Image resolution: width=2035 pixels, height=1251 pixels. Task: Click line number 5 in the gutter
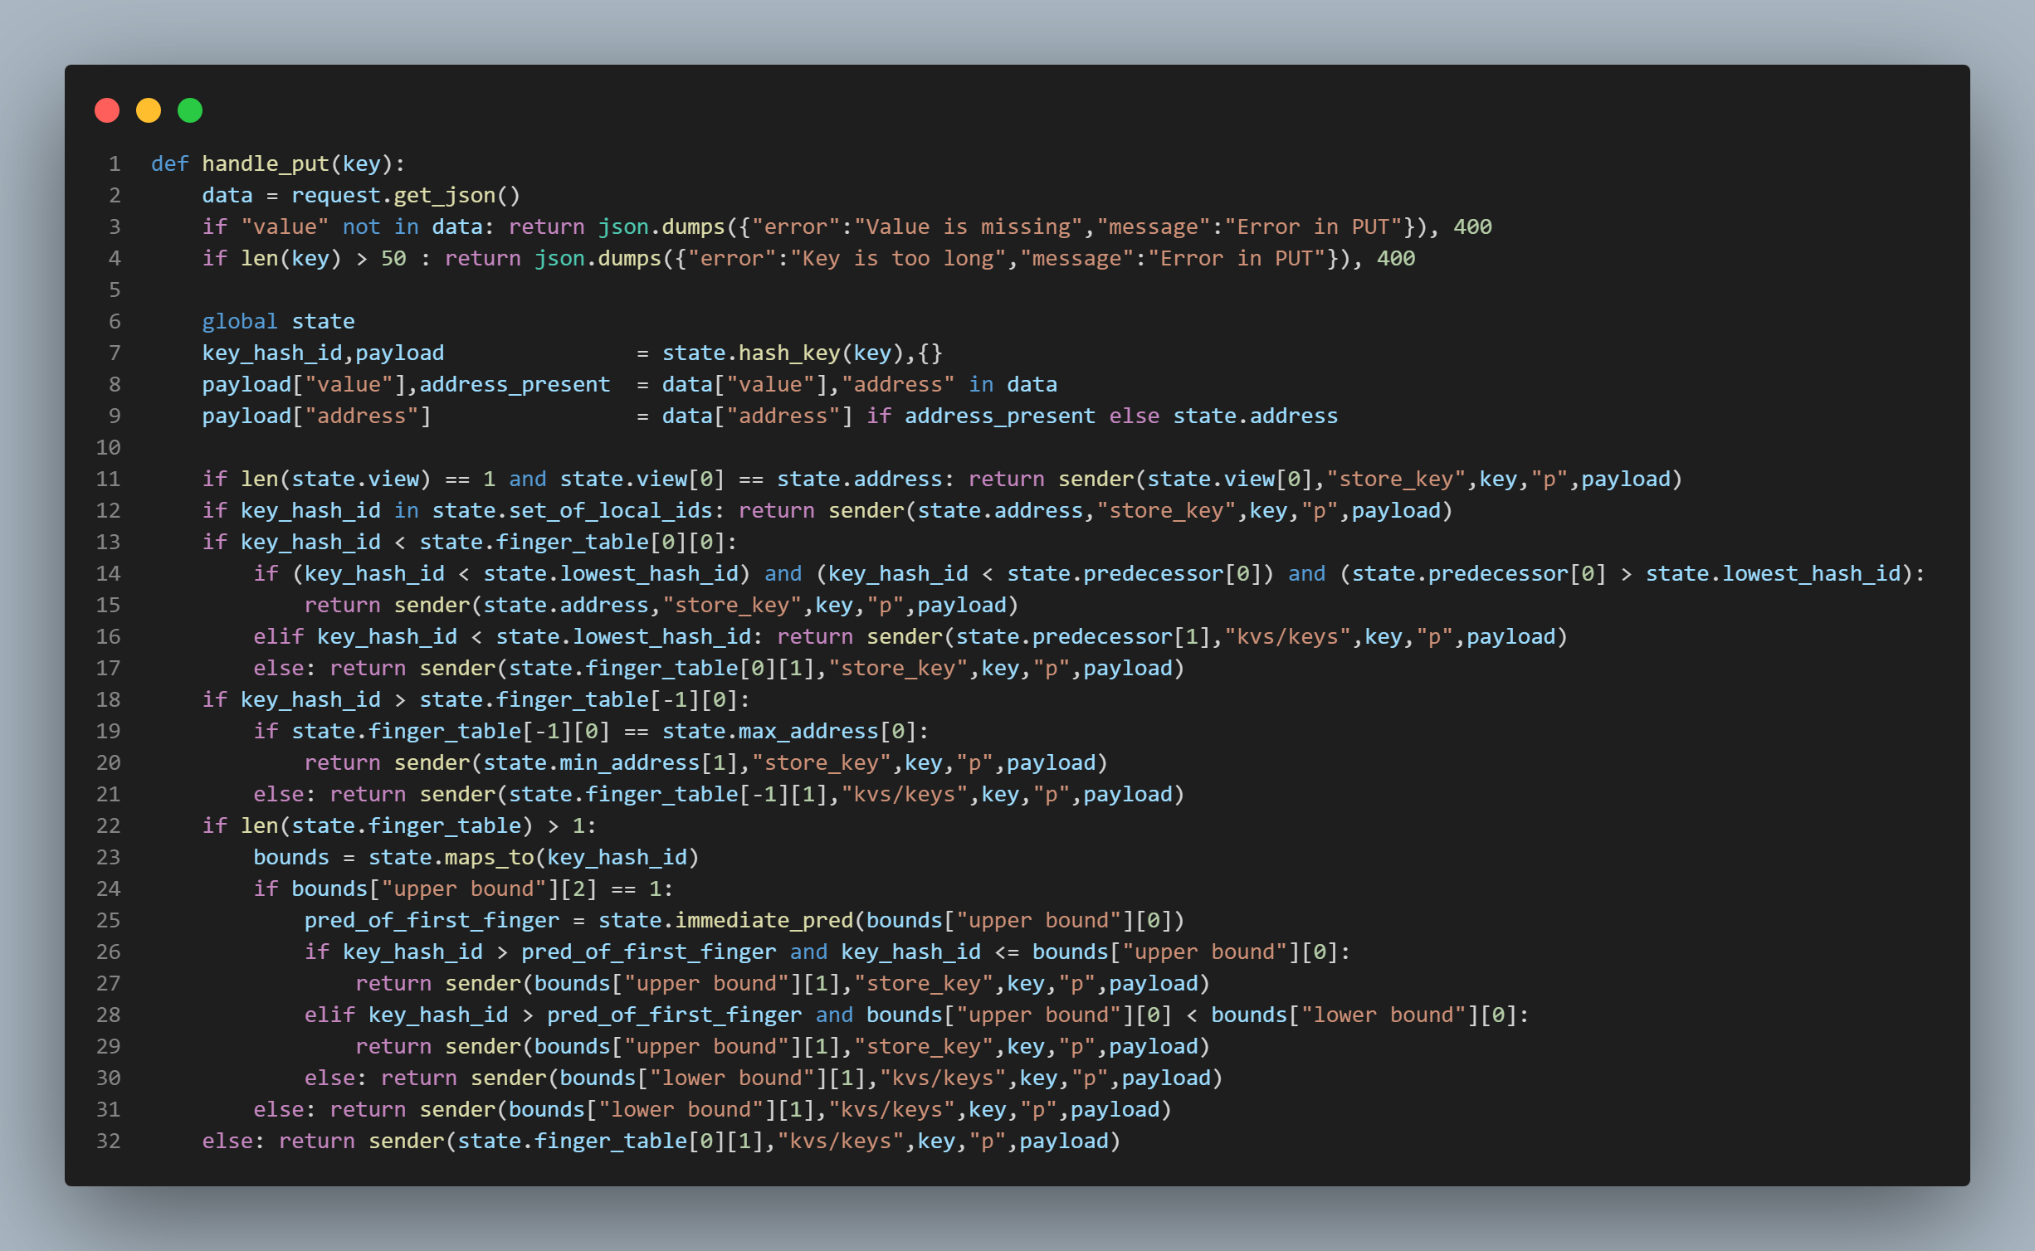115,290
